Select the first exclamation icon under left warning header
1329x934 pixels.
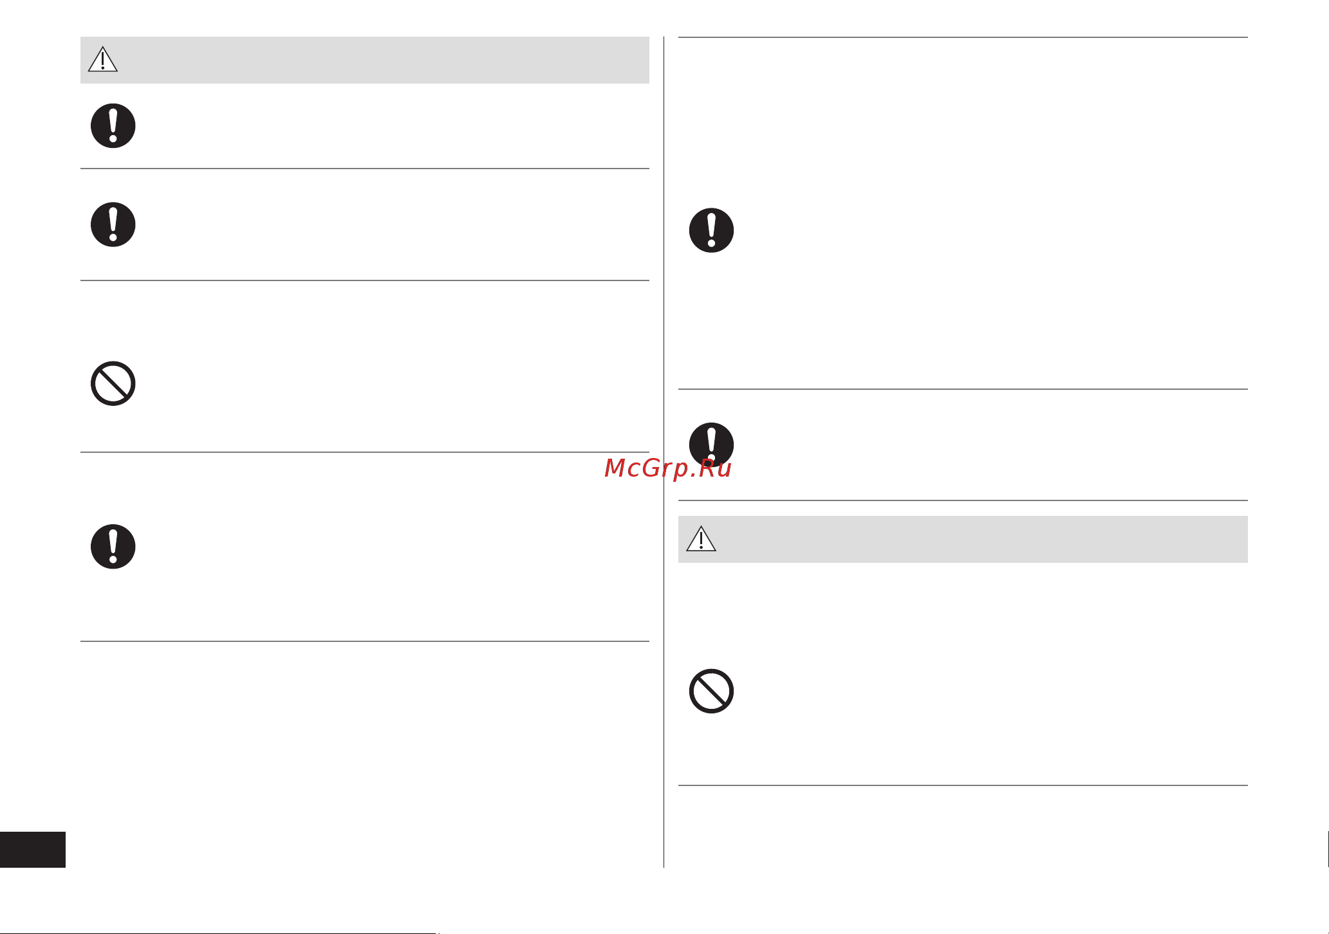tap(113, 125)
